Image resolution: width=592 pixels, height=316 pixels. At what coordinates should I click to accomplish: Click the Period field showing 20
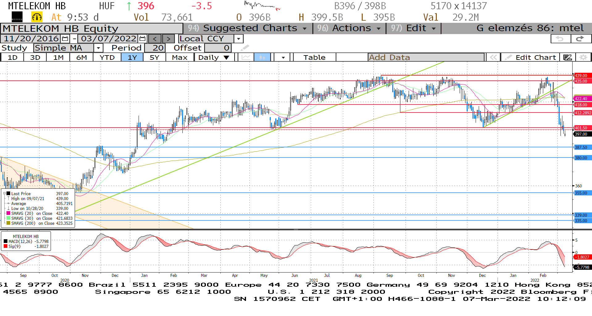point(155,48)
